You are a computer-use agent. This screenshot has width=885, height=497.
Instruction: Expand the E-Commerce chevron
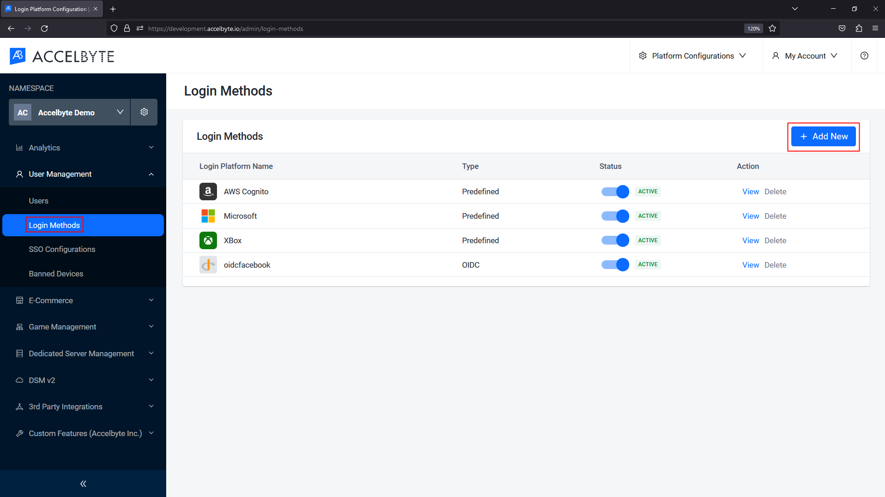[x=151, y=300]
